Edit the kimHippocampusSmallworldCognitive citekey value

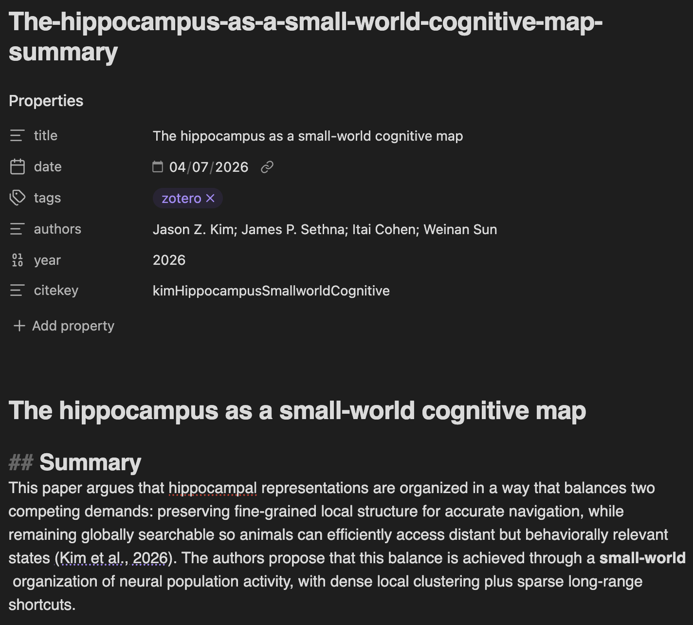click(x=271, y=291)
